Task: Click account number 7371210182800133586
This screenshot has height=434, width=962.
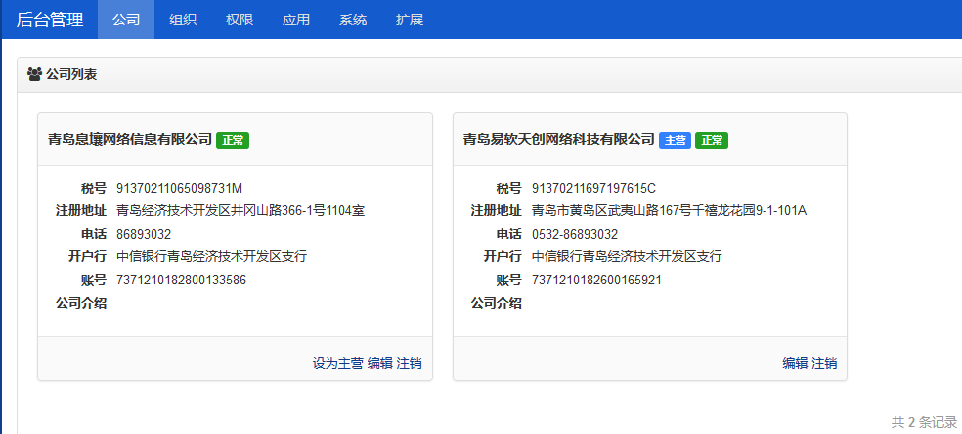Action: coord(181,281)
